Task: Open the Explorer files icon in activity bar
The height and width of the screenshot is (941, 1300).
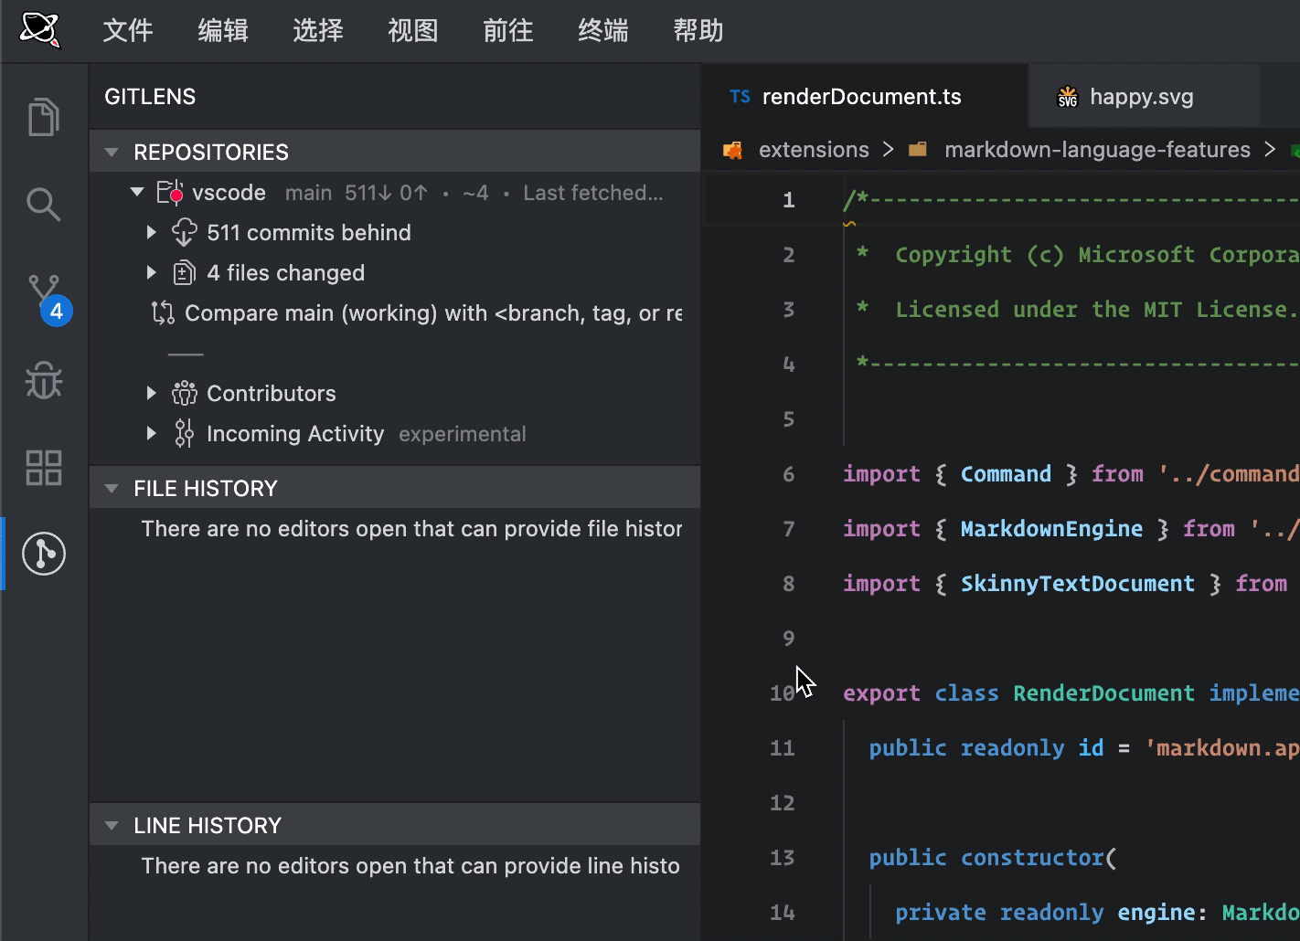Action: pos(43,117)
